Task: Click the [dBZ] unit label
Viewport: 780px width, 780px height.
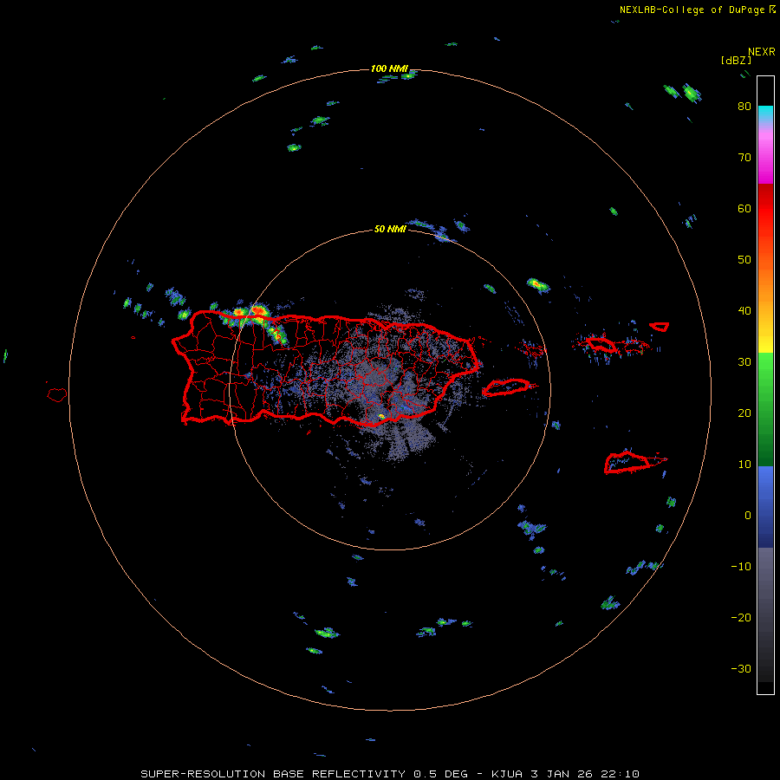Action: 736,61
